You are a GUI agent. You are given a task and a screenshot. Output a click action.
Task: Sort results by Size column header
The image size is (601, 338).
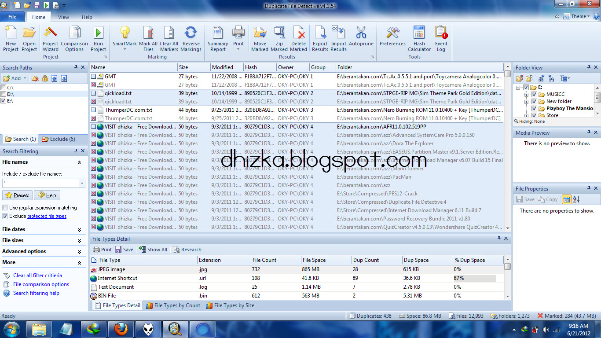pos(194,67)
